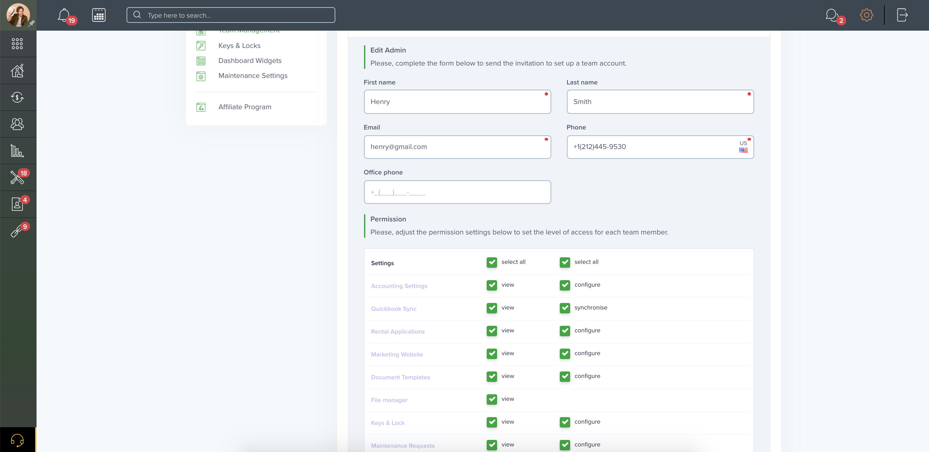929x452 pixels.
Task: Click the Maintenance Requests permission label
Action: click(x=403, y=446)
